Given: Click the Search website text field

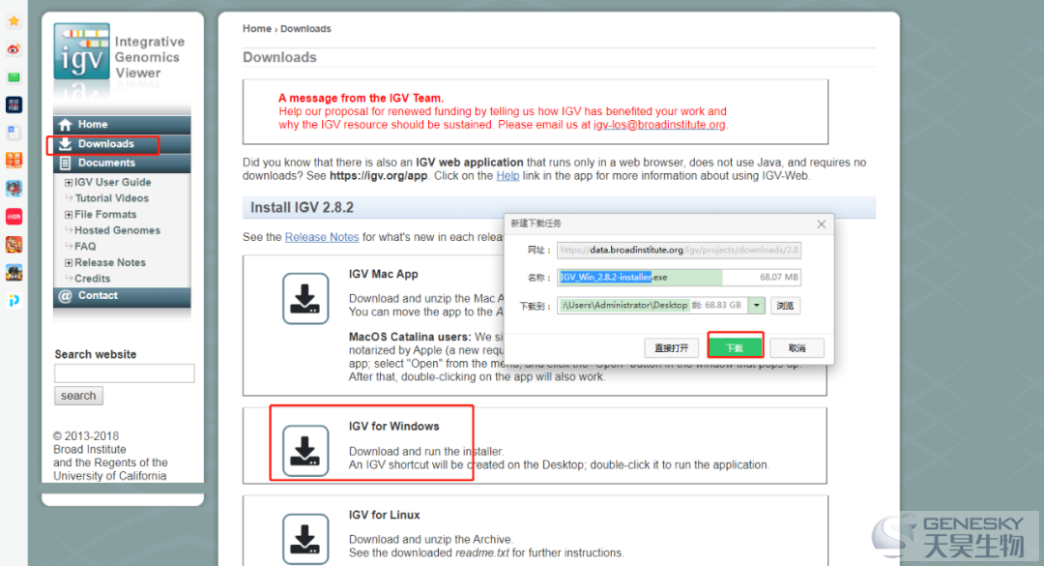Looking at the screenshot, I should [125, 373].
